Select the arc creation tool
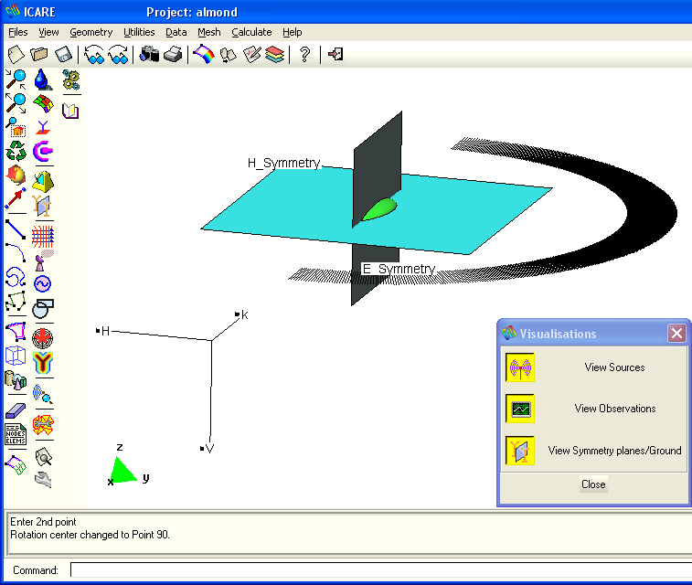 coord(16,253)
